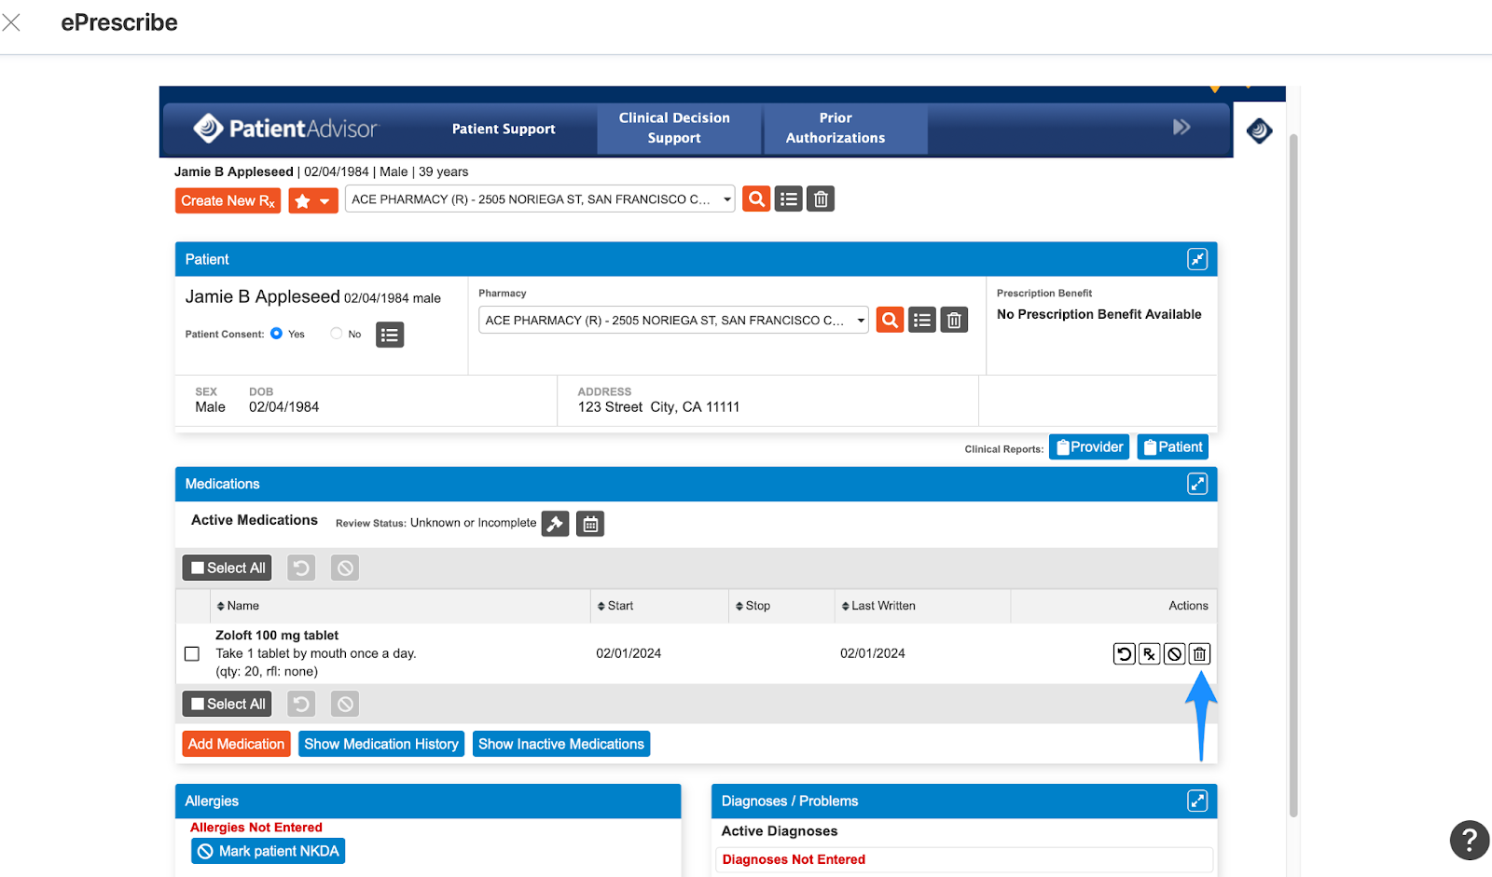
Task: Click the lower renew selected medications icon
Action: pos(301,704)
